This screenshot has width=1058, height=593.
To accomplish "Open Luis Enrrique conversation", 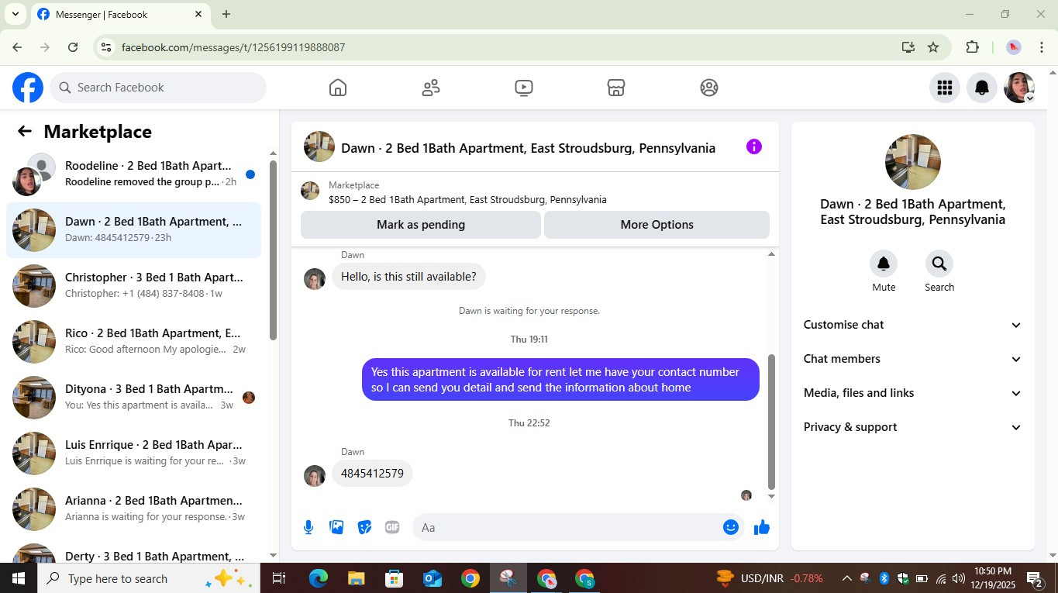I will click(x=134, y=453).
